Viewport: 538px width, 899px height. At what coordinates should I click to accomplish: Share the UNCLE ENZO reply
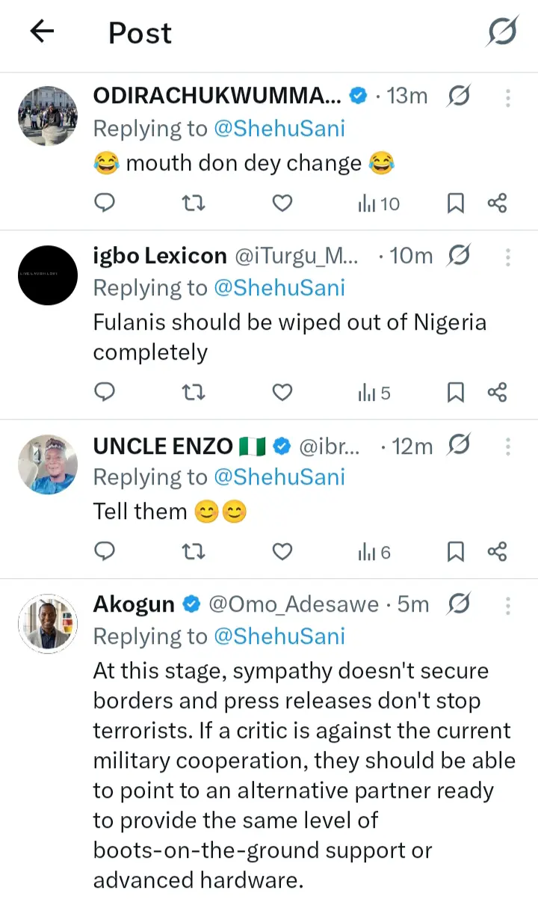point(497,552)
